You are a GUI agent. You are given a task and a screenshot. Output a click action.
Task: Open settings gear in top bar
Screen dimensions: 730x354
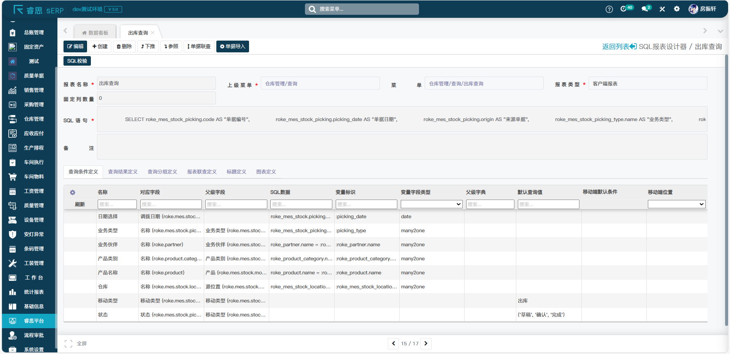coord(677,9)
